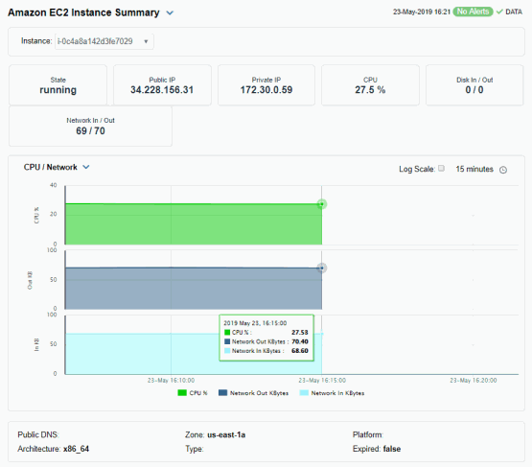The height and width of the screenshot is (467, 532).
Task: Click the light blue Network In KBytes legend swatch
Action: point(304,393)
